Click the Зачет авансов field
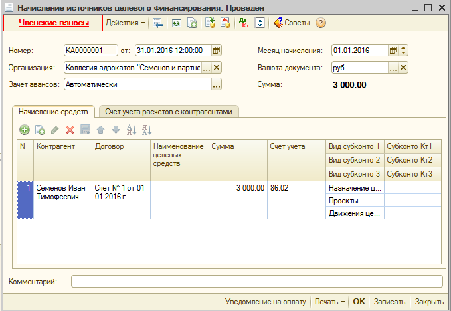451x311 pixels. [137, 84]
